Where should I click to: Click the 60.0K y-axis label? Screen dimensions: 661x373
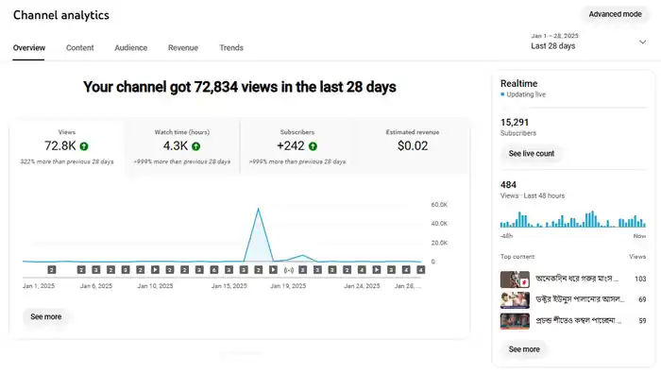tap(439, 204)
